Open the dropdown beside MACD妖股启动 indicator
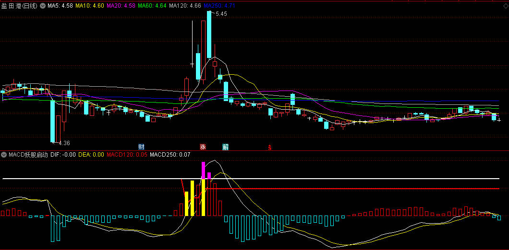Screen dimensions: 509x250 point(4,155)
